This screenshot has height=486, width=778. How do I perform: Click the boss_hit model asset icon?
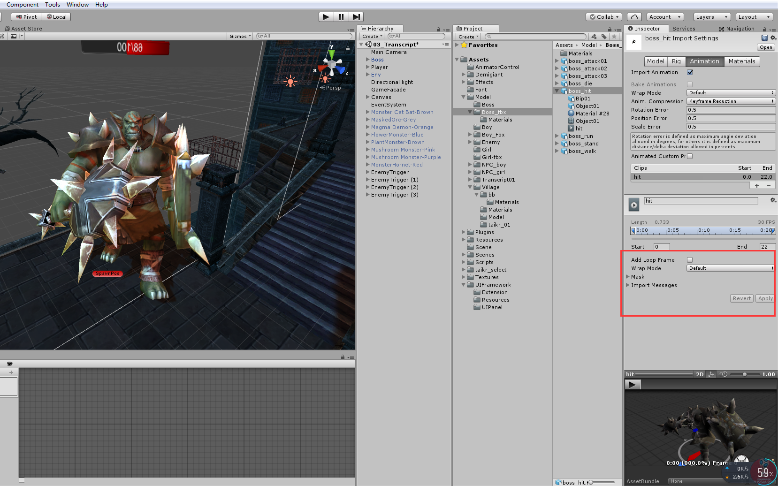564,91
